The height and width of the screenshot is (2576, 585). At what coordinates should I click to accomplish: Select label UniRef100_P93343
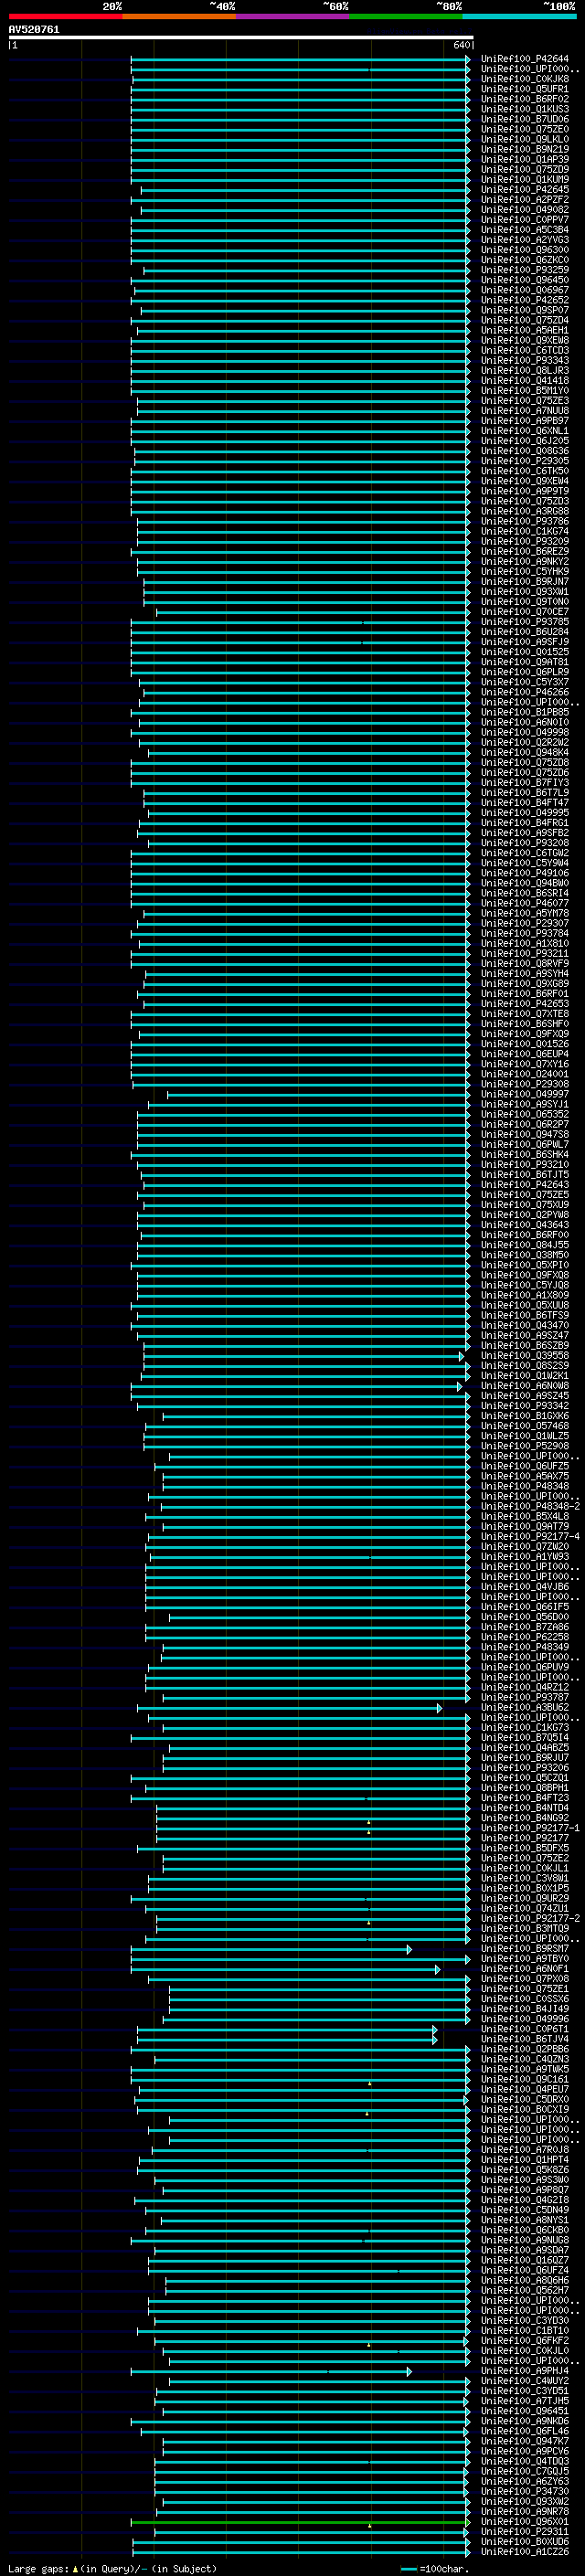coord(525,360)
